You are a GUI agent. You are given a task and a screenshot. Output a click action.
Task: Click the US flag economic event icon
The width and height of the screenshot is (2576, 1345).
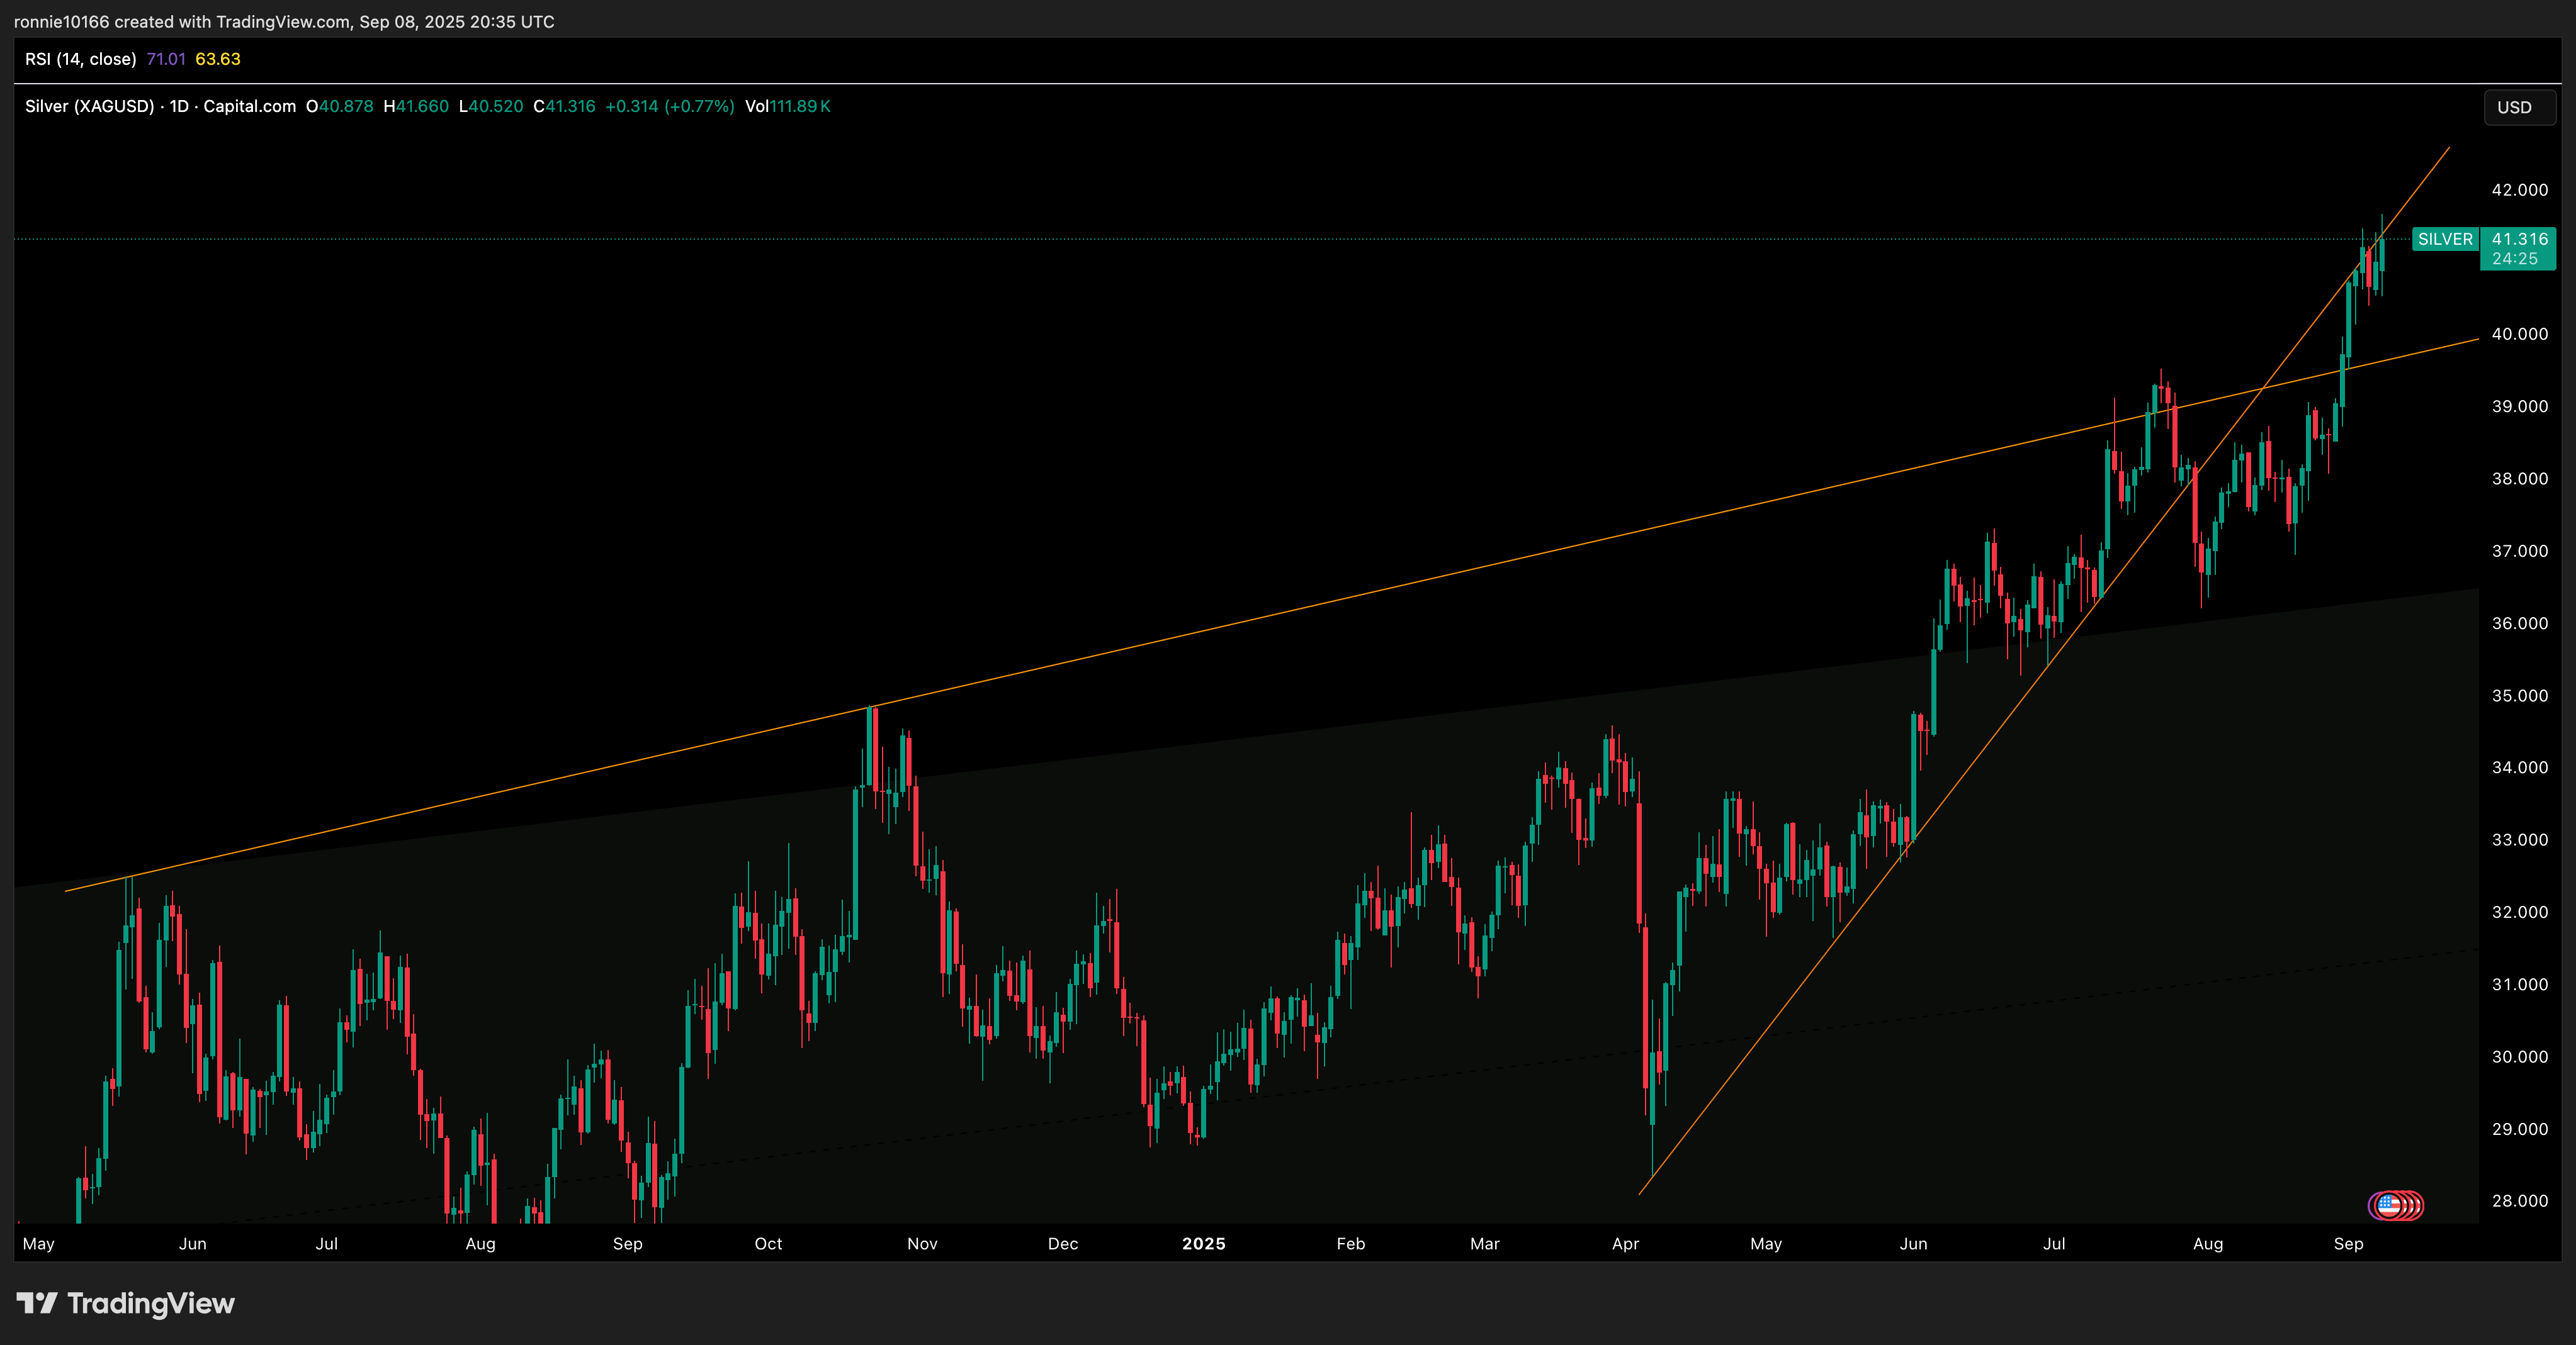point(2390,1205)
